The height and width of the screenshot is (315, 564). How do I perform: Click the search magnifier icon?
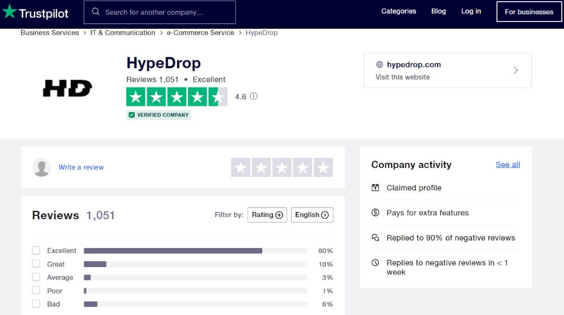(x=95, y=12)
